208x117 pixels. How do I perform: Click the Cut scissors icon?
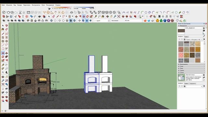16,17
